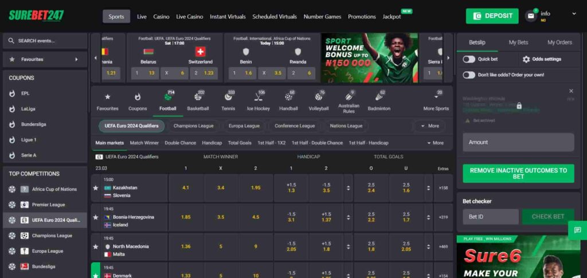587x278 pixels.
Task: Open the Jackpot menu item
Action: coord(392,17)
